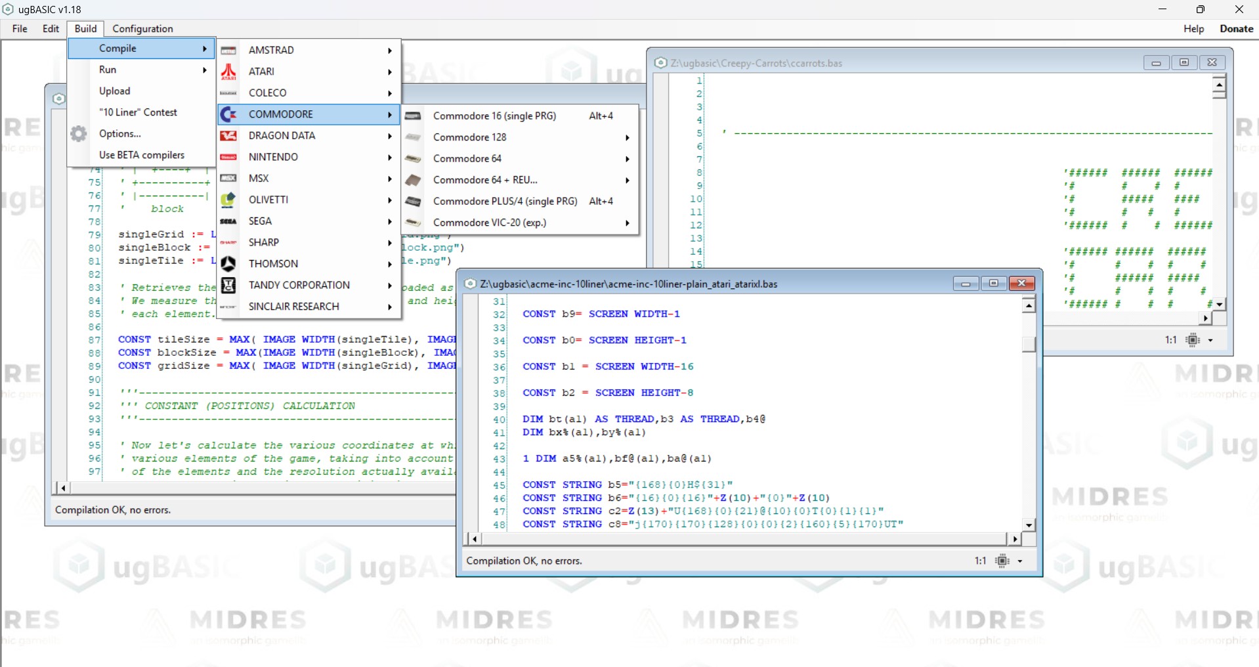Screen dimensions: 1259x667
Task: Click the chip icon in ccarrots.bas status bar
Action: tap(1193, 339)
